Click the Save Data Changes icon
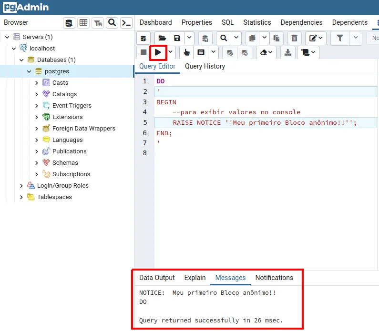 205,38
